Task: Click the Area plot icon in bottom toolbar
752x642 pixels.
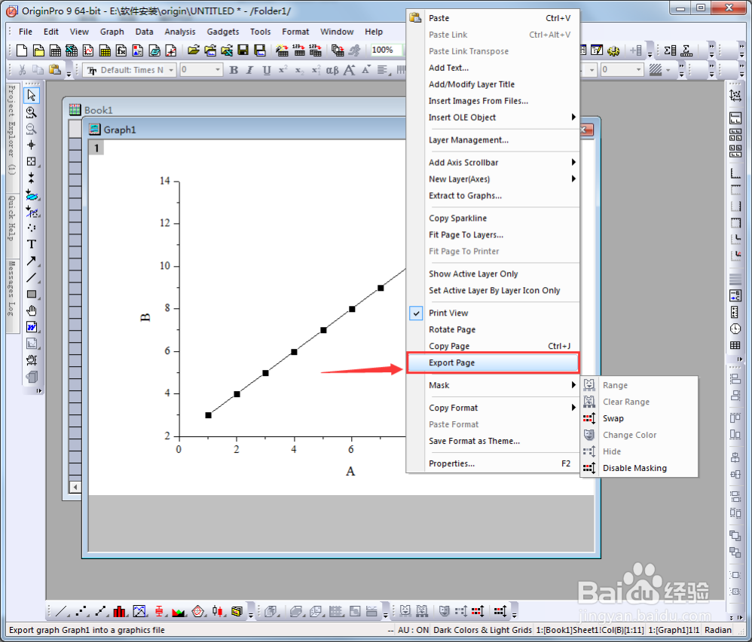Action: [x=179, y=611]
